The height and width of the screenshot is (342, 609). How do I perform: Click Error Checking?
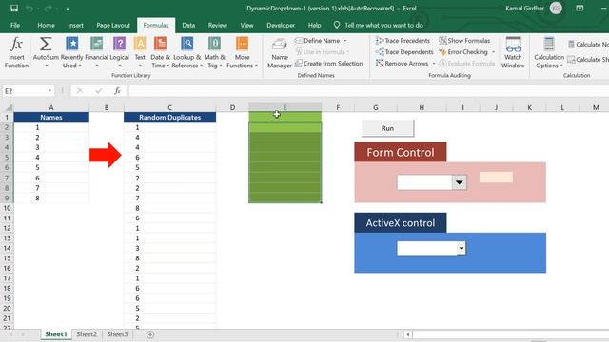point(463,52)
